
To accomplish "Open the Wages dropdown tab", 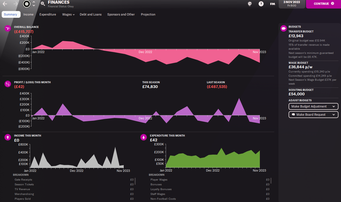I will 68,14.
